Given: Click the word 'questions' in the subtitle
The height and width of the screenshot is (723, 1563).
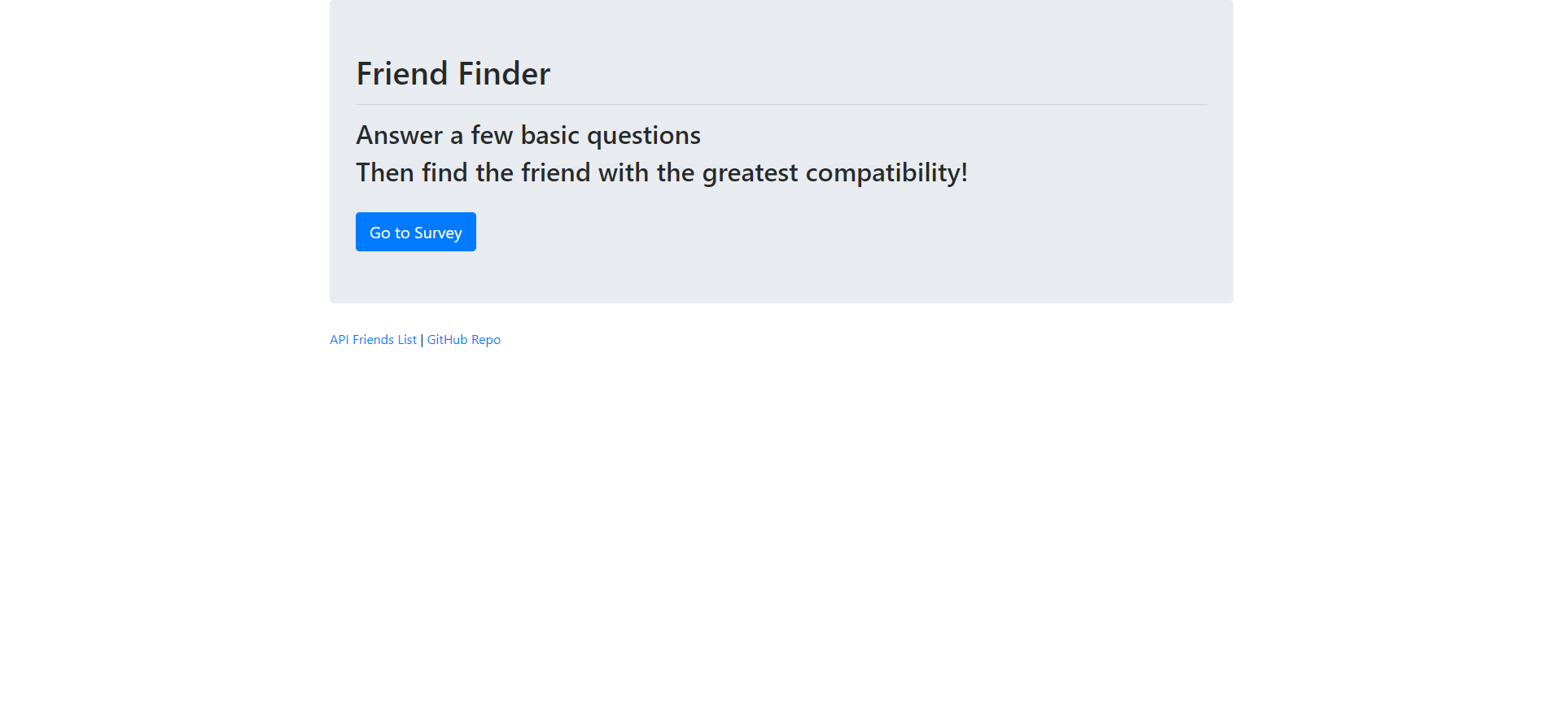Looking at the screenshot, I should click(x=644, y=136).
